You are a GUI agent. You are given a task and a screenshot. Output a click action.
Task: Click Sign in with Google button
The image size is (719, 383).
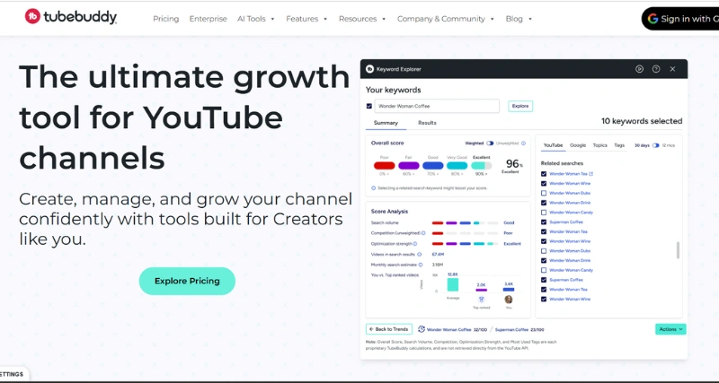[x=680, y=19]
